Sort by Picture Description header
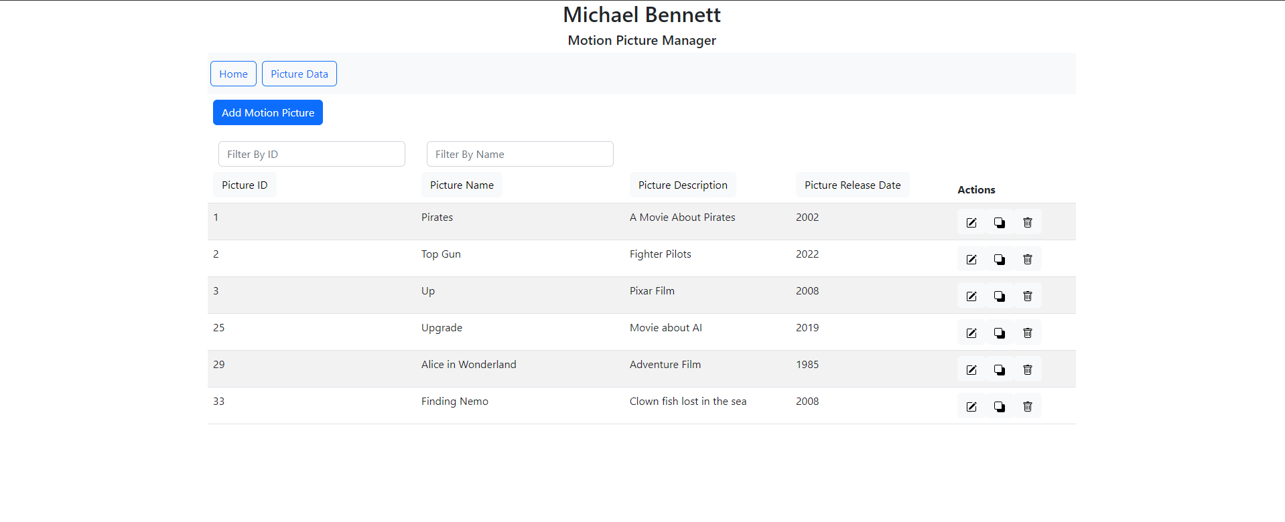 pyautogui.click(x=682, y=185)
